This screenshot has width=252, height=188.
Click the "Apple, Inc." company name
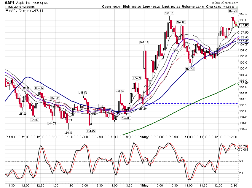click(x=24, y=3)
